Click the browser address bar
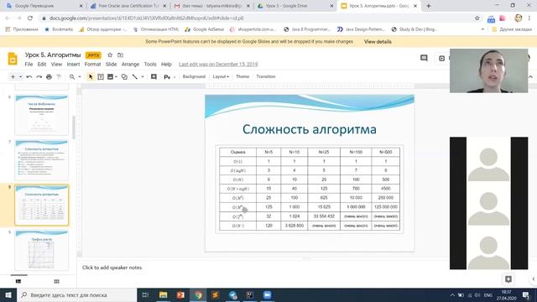 pos(257,18)
